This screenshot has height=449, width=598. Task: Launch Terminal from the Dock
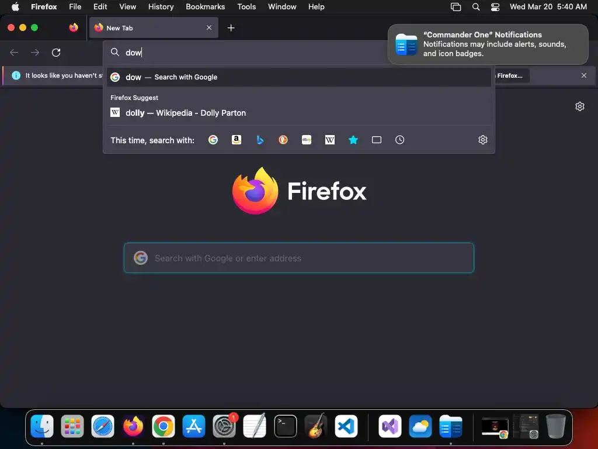click(x=285, y=426)
